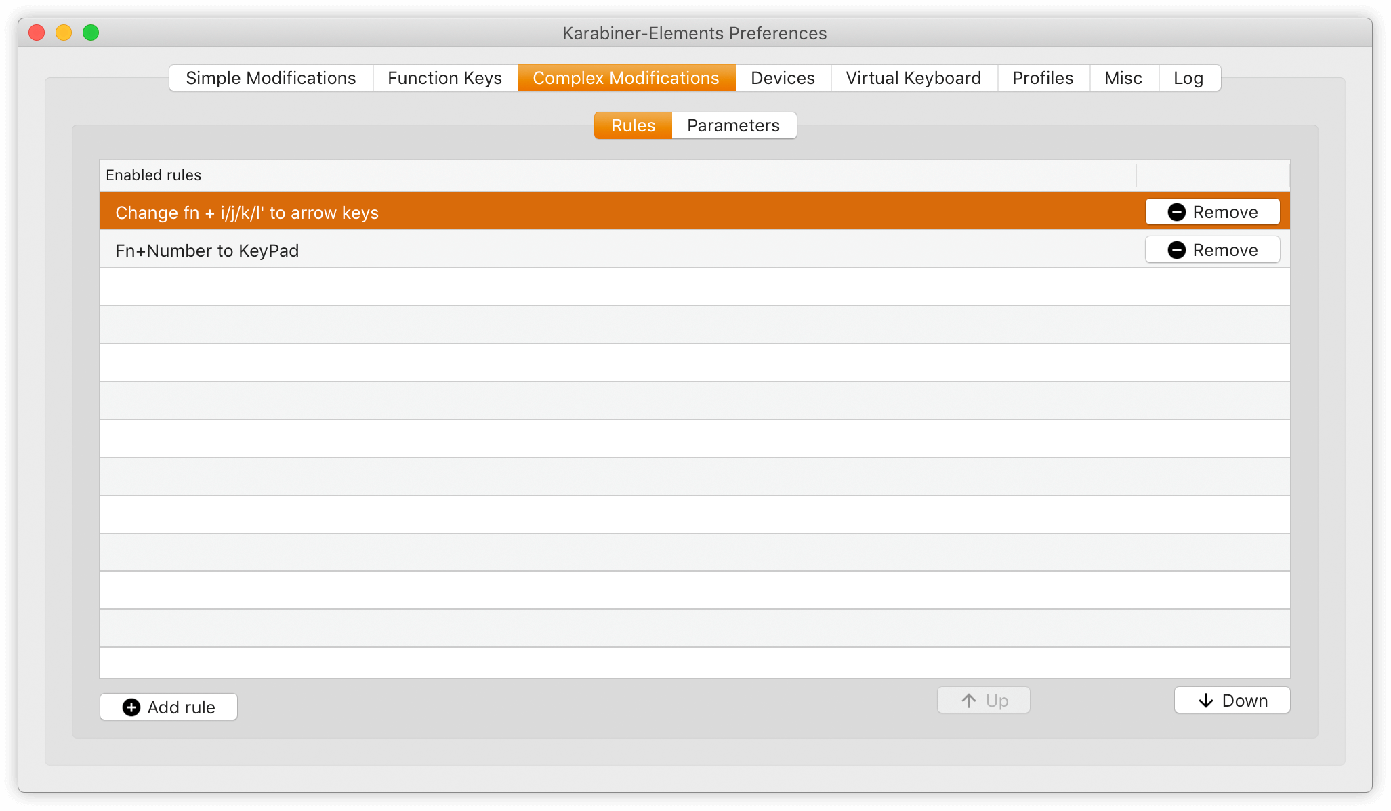
Task: Click the Up button
Action: 984,700
